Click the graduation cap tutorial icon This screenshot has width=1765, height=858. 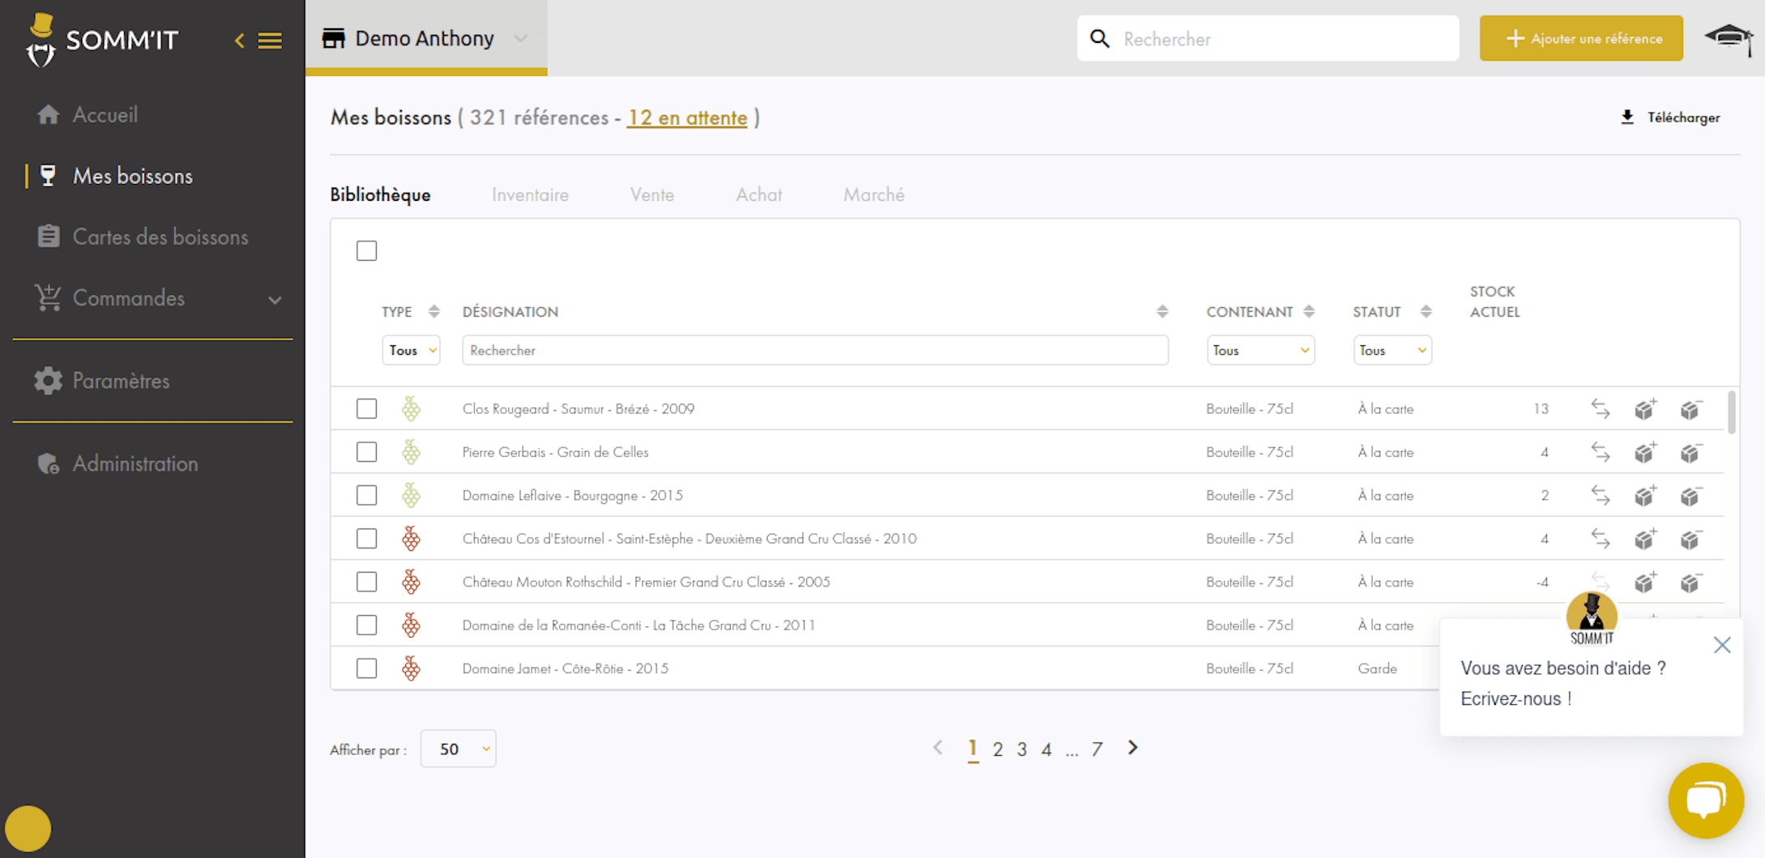(1729, 38)
